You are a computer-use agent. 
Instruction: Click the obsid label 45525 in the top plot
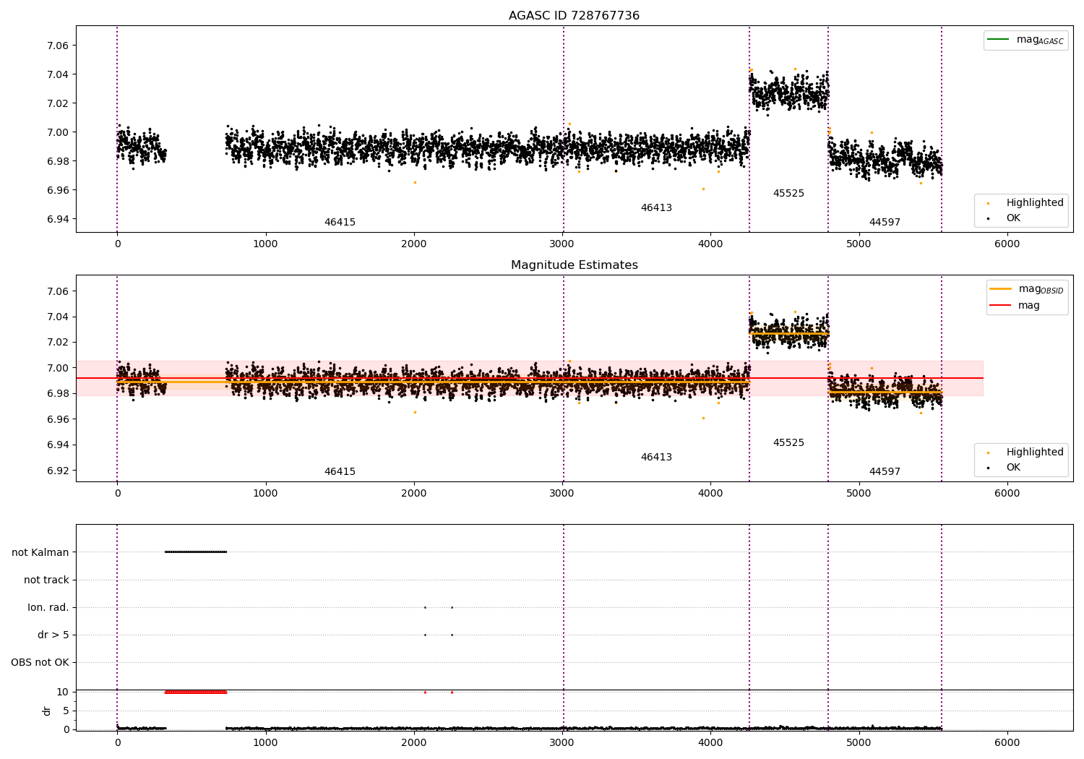(x=788, y=194)
